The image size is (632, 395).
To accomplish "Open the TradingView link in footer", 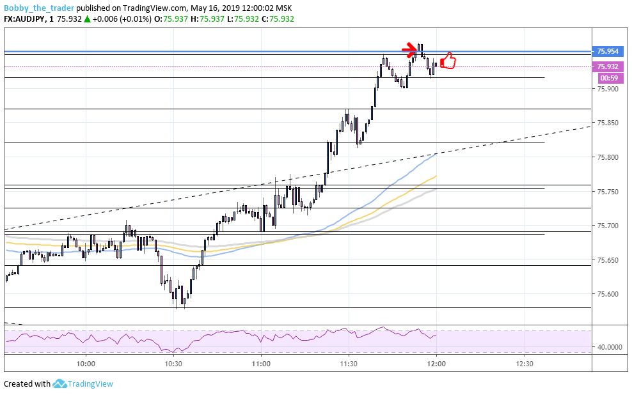I will [90, 383].
